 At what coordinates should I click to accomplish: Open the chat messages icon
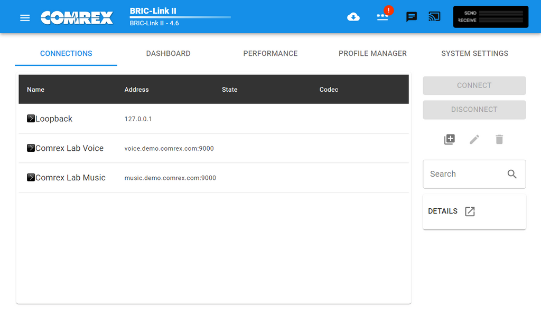pyautogui.click(x=412, y=17)
